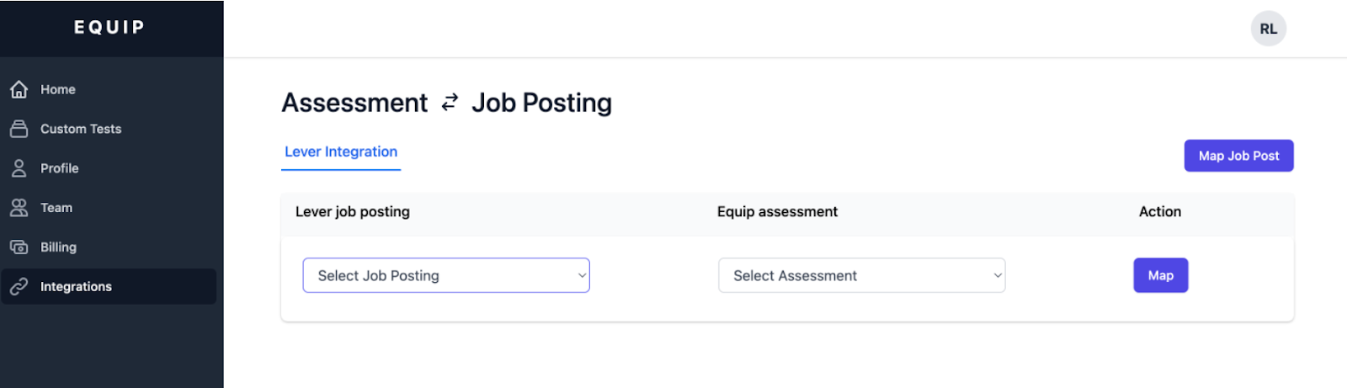1347x388 pixels.
Task: Open the RL user avatar menu
Action: tap(1268, 29)
